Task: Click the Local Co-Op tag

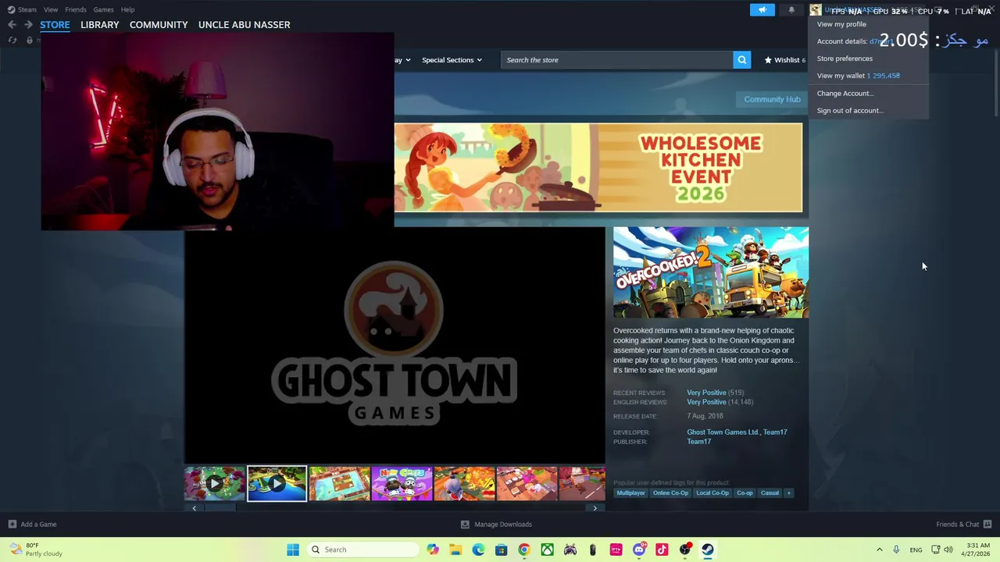Action: click(x=712, y=493)
